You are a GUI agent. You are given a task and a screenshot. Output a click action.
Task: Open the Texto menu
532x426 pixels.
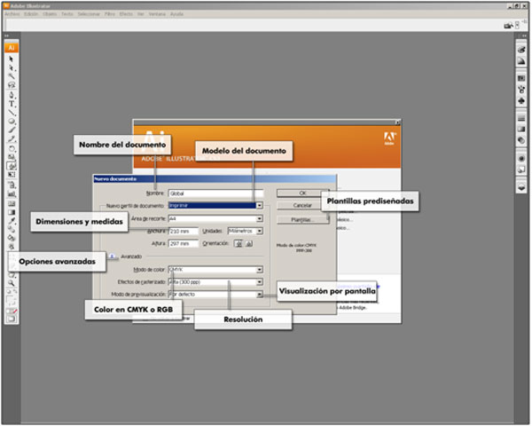click(67, 14)
